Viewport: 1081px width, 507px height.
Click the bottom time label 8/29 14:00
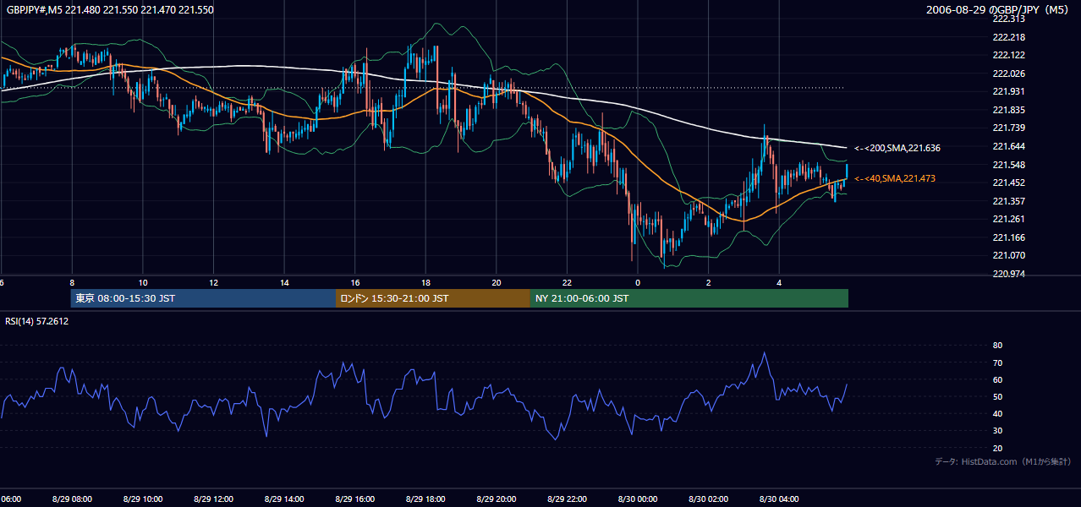(x=284, y=499)
